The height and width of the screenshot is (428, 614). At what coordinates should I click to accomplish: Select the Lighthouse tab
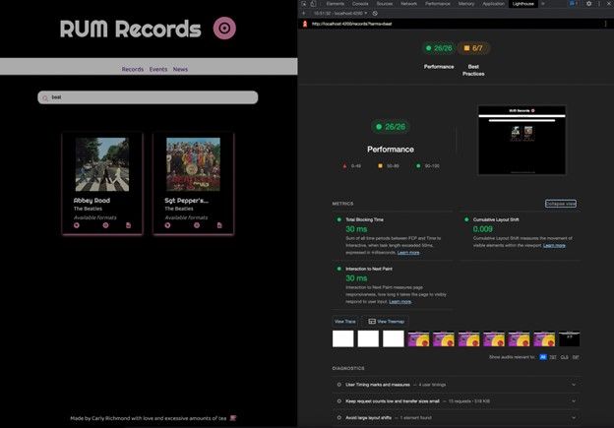523,4
